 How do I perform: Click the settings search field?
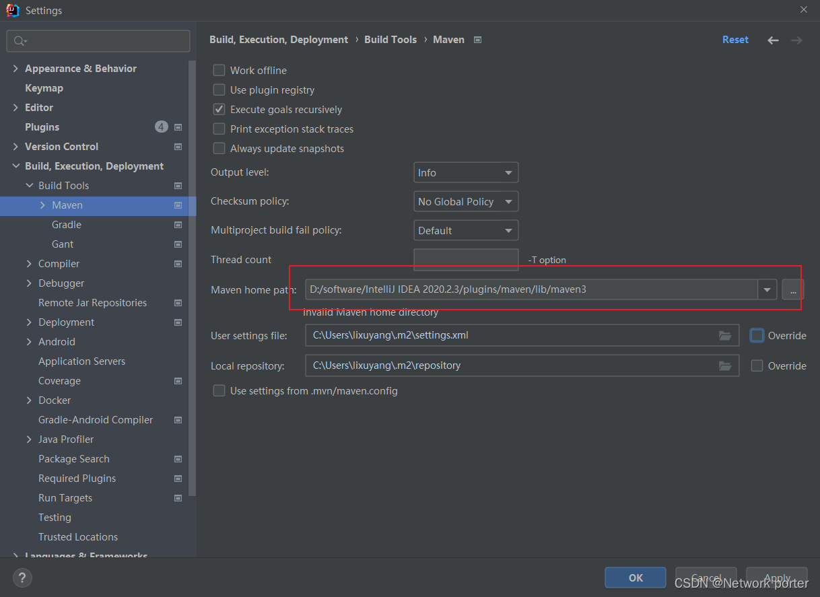[x=98, y=41]
